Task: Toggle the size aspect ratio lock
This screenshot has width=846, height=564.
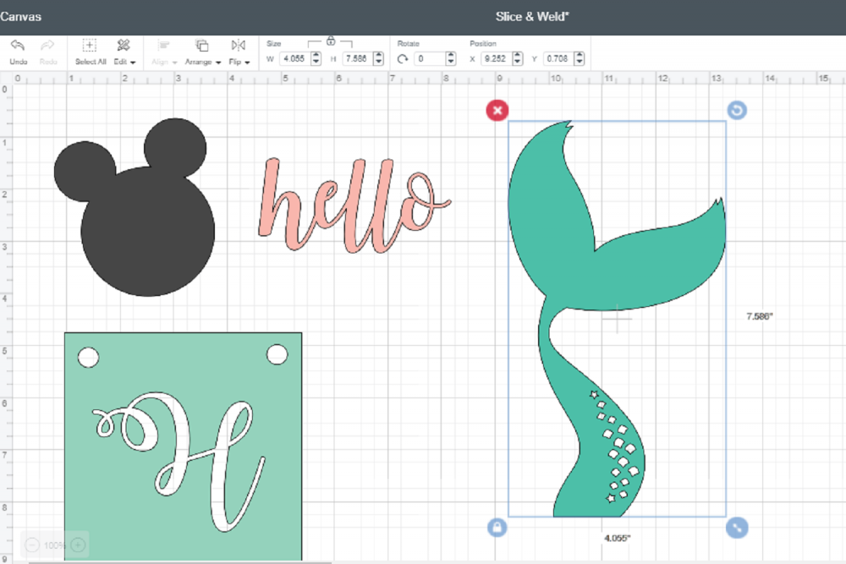Action: [331, 41]
